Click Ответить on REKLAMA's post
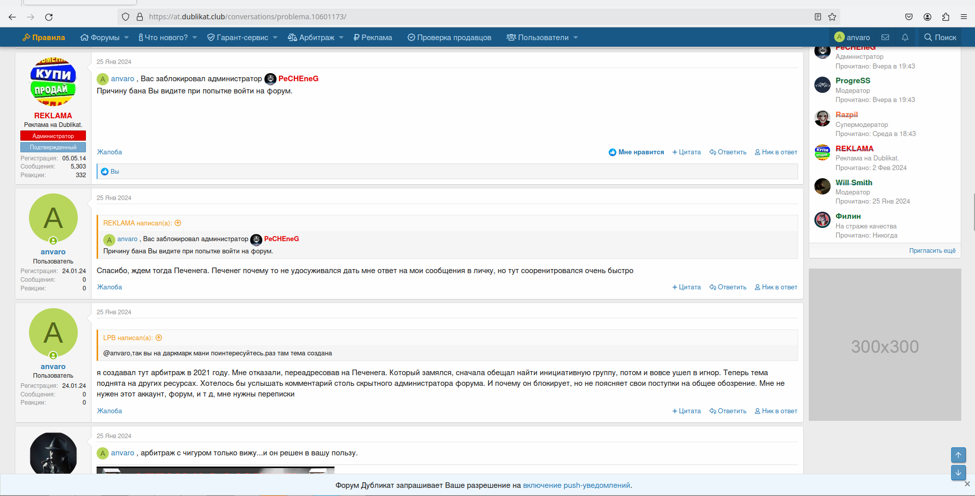Image resolution: width=975 pixels, height=496 pixels. pos(728,152)
